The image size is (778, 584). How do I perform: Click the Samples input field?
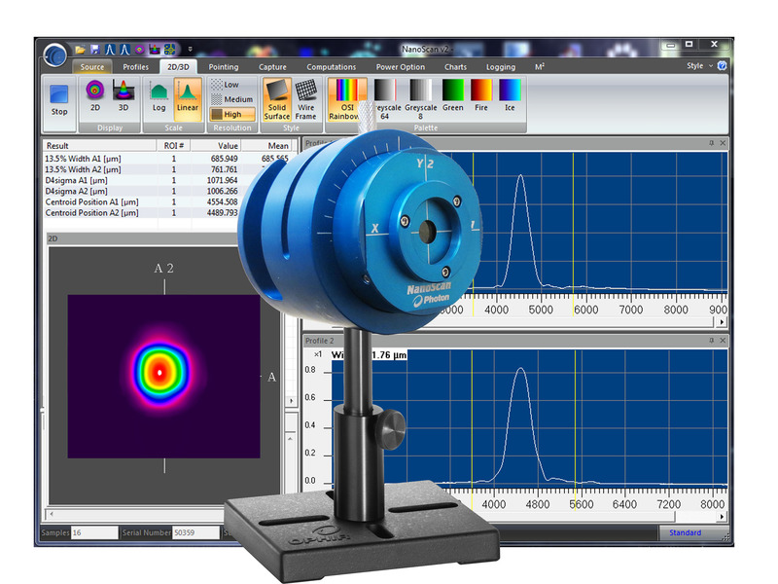point(92,533)
